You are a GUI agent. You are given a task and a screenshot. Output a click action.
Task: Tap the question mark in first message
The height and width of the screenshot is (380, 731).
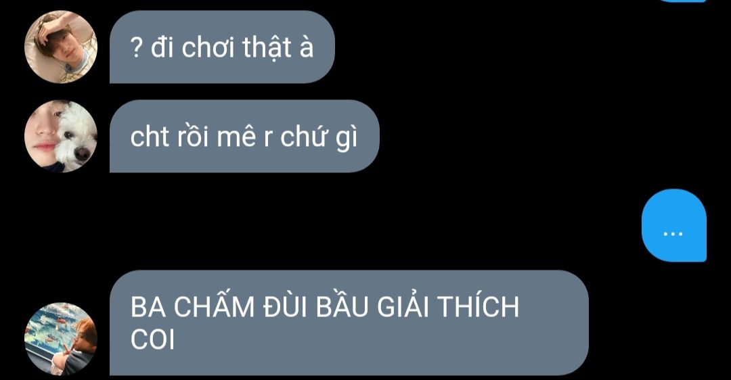[x=135, y=49]
